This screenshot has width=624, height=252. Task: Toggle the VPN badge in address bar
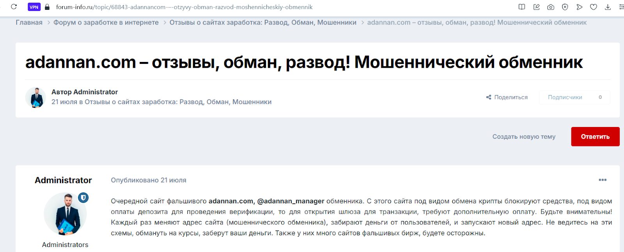[34, 7]
